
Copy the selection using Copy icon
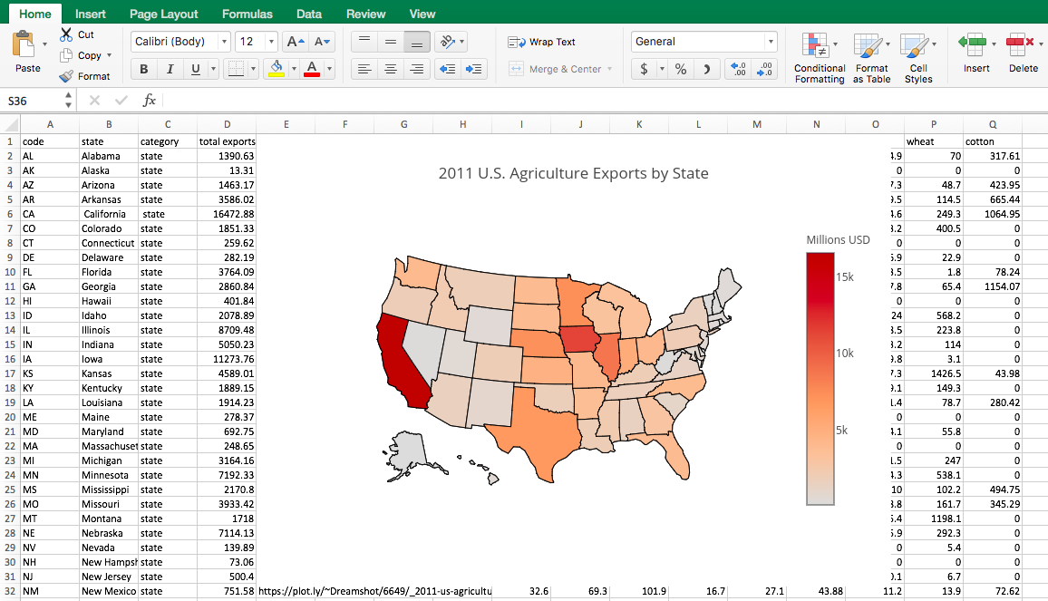[x=65, y=55]
